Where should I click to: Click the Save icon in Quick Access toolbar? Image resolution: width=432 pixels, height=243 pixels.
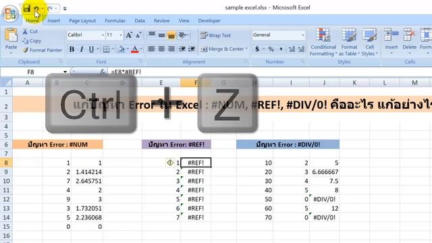[27, 8]
